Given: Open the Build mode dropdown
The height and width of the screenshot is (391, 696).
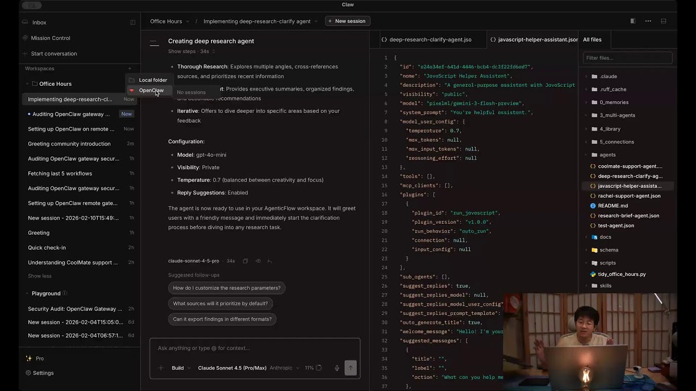Looking at the screenshot, I should pyautogui.click(x=181, y=368).
